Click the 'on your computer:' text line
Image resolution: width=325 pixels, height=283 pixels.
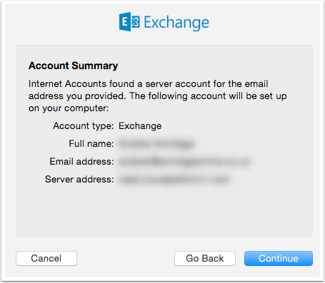point(69,108)
